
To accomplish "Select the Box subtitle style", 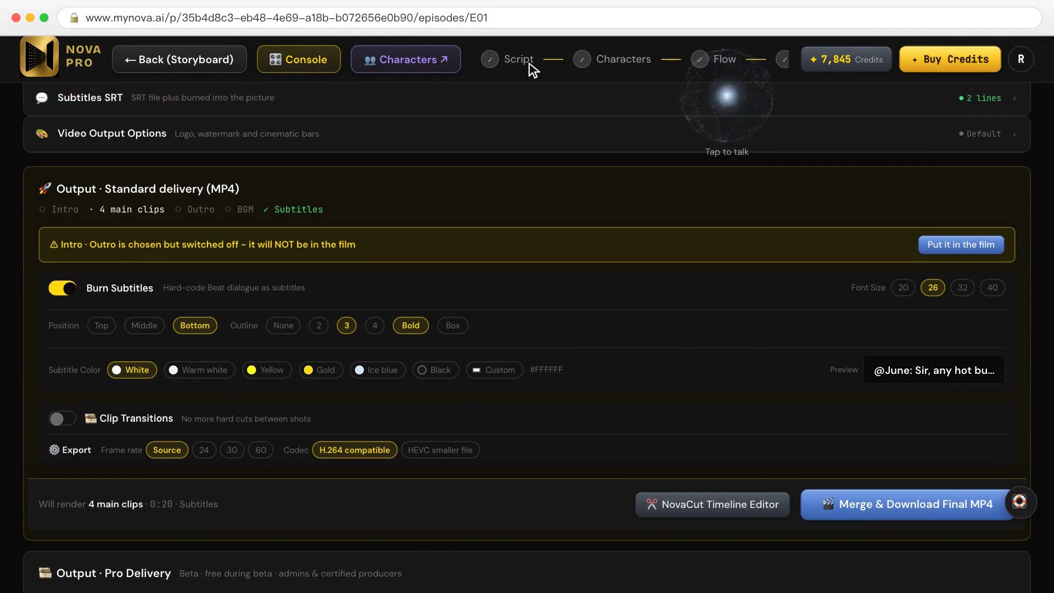I will click(x=453, y=326).
